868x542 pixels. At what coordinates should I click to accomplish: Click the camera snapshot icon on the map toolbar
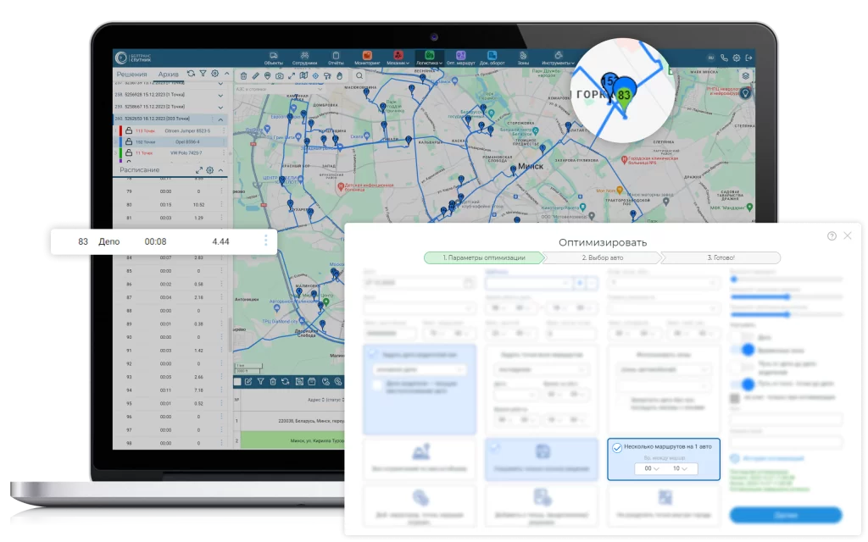(280, 75)
